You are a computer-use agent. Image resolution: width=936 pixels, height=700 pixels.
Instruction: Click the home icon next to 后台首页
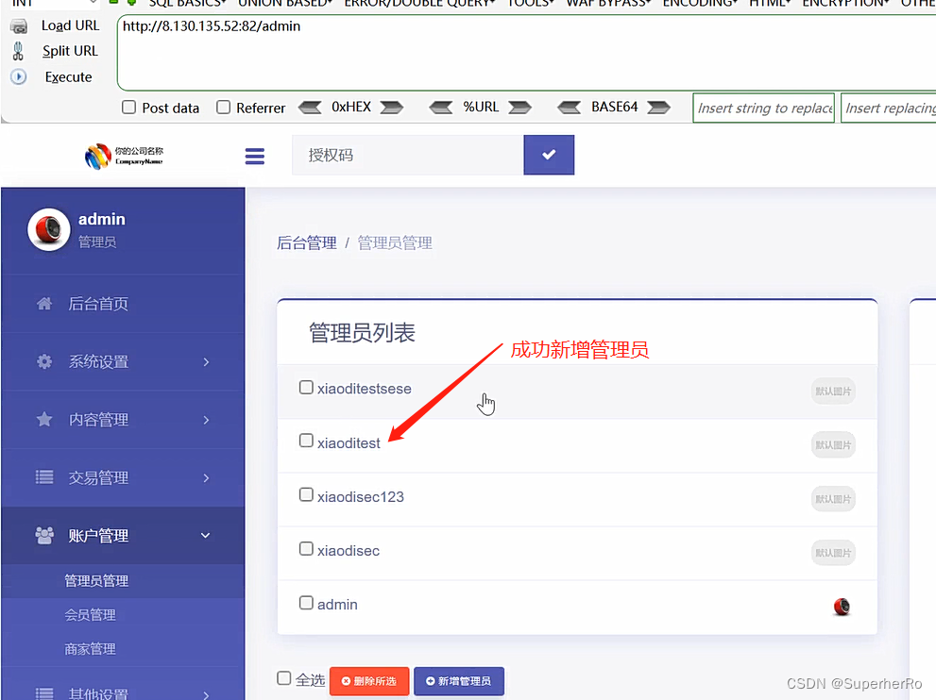click(x=44, y=304)
